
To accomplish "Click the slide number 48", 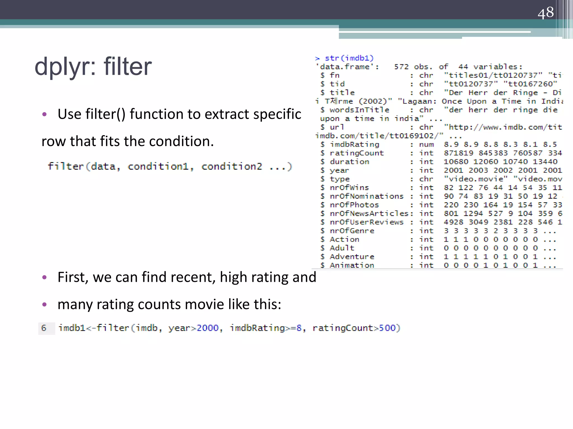I will coord(546,13).
